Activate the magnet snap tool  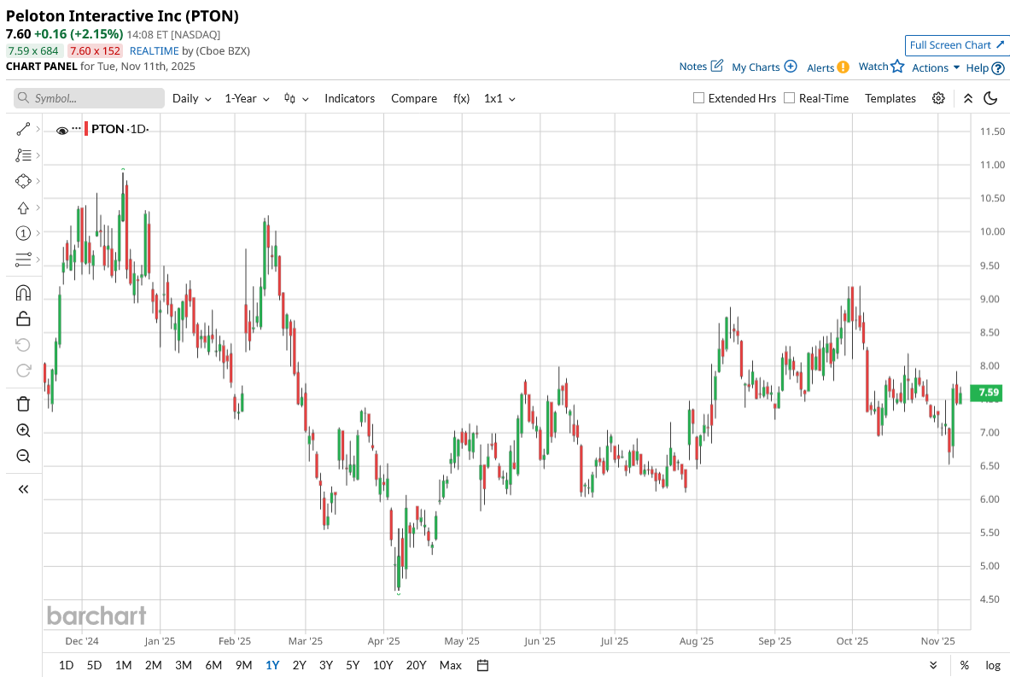click(23, 293)
